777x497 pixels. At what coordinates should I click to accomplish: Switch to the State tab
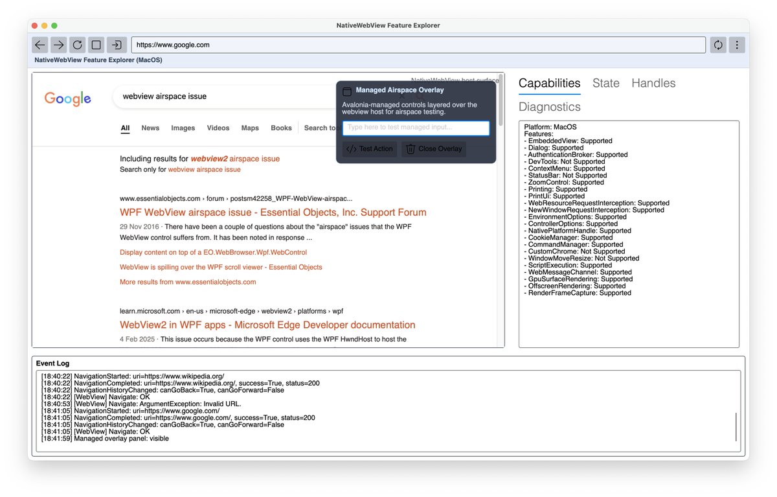click(x=606, y=83)
